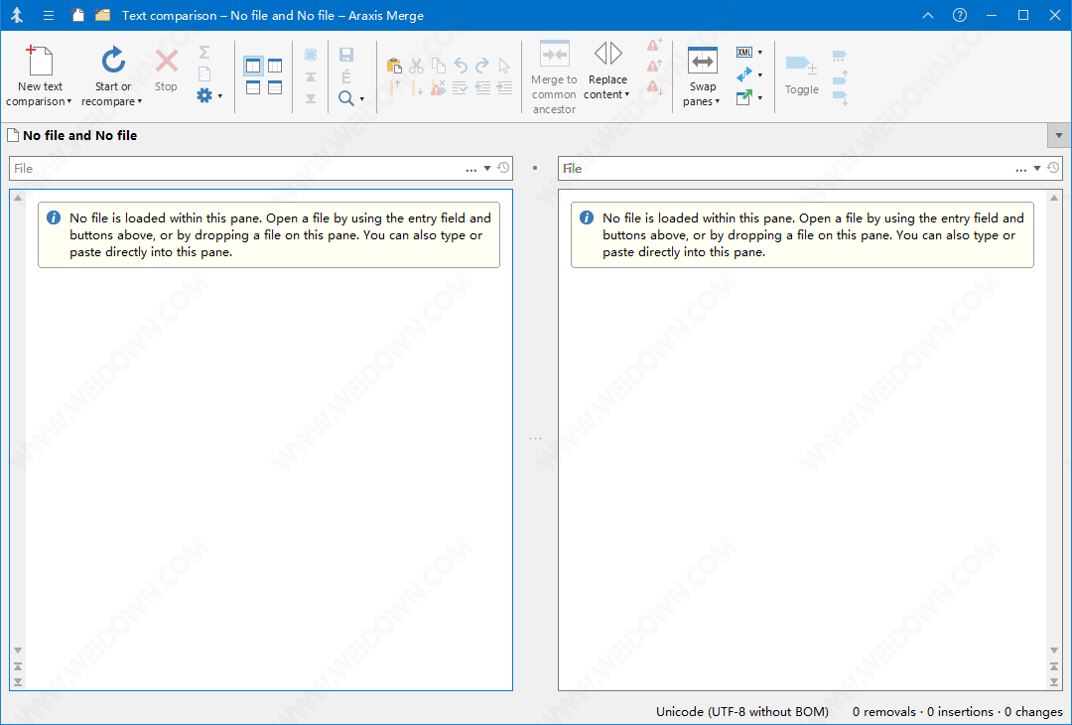The width and height of the screenshot is (1072, 725).
Task: Click the Swap panes button
Action: [x=702, y=75]
